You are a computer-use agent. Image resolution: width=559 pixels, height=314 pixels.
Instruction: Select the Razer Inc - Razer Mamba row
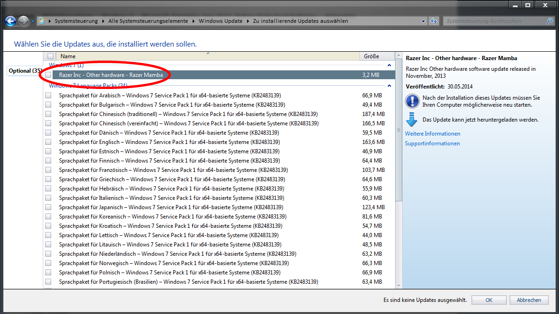coord(219,75)
